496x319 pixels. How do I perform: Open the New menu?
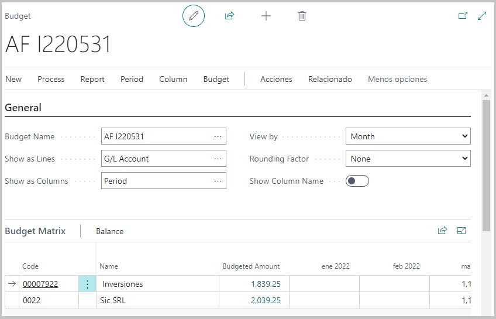click(13, 79)
